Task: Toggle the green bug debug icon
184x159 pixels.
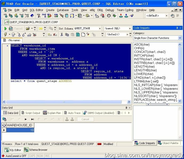Action: tap(114, 16)
